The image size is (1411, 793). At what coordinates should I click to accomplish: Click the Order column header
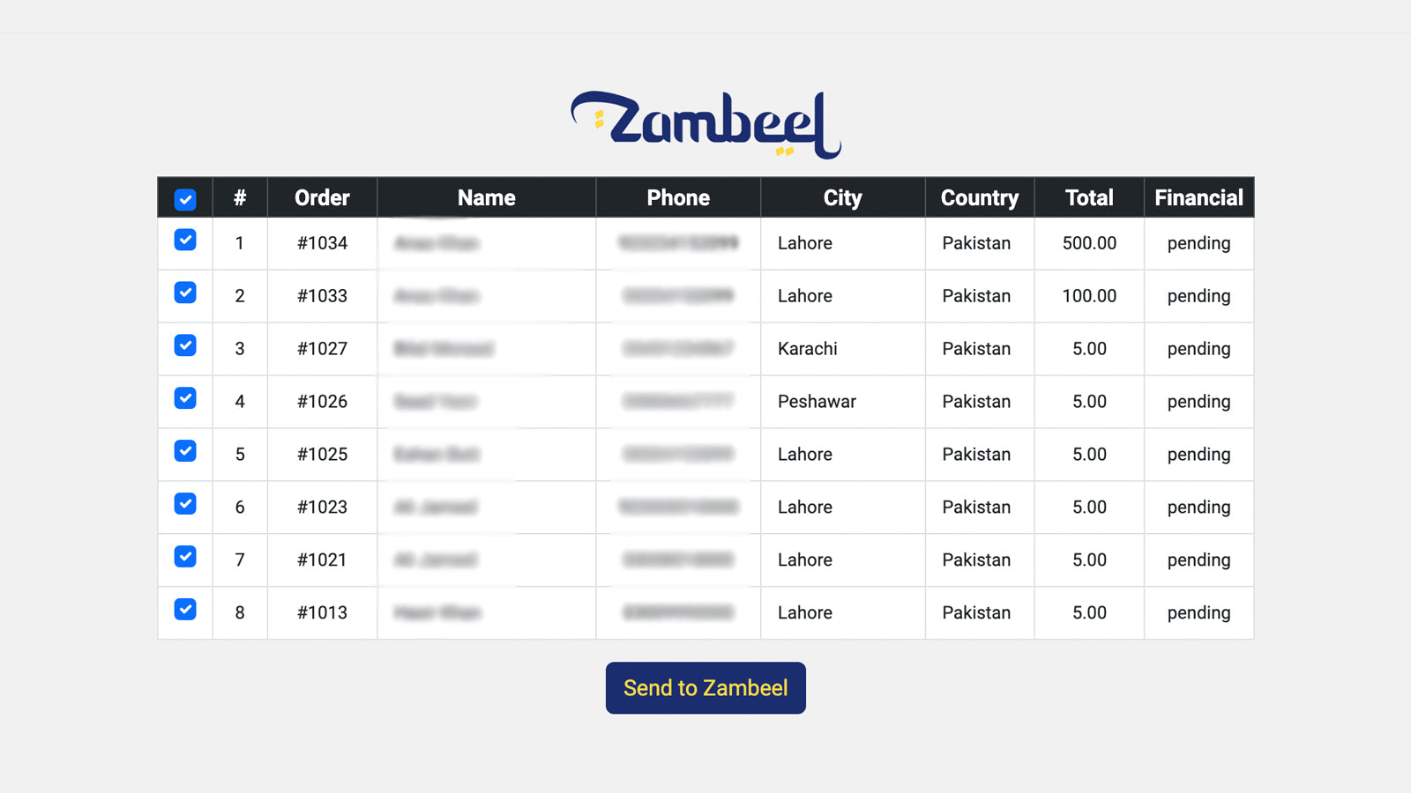321,197
